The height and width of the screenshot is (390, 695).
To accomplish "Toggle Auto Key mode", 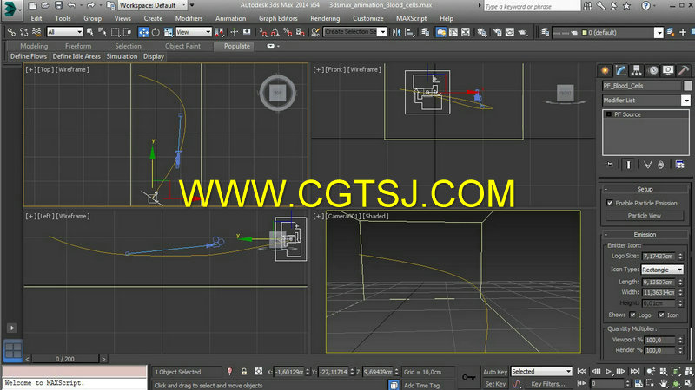I will click(495, 372).
